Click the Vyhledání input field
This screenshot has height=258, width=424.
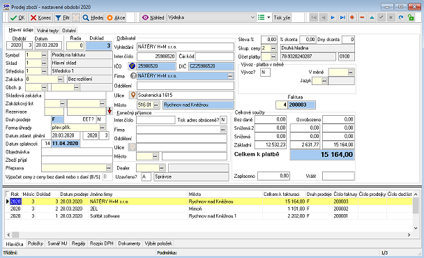[185, 47]
